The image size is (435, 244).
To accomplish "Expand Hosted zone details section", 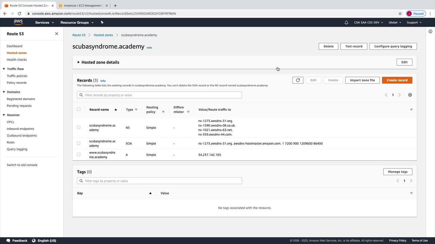I will point(79,62).
